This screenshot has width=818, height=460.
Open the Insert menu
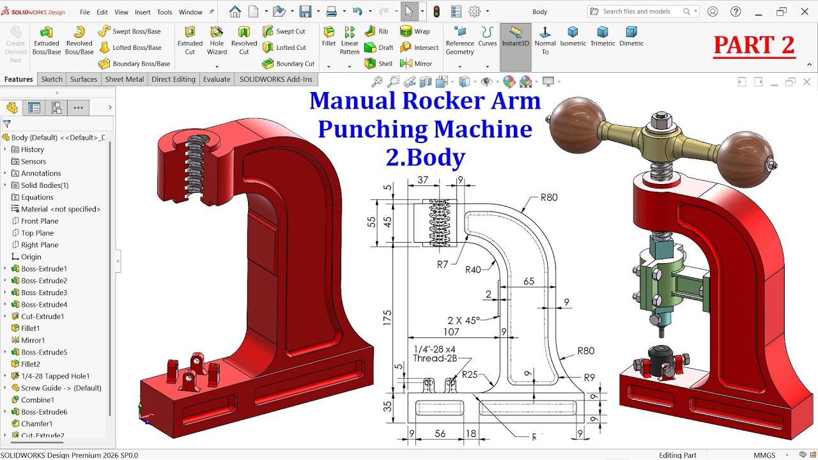pos(143,12)
